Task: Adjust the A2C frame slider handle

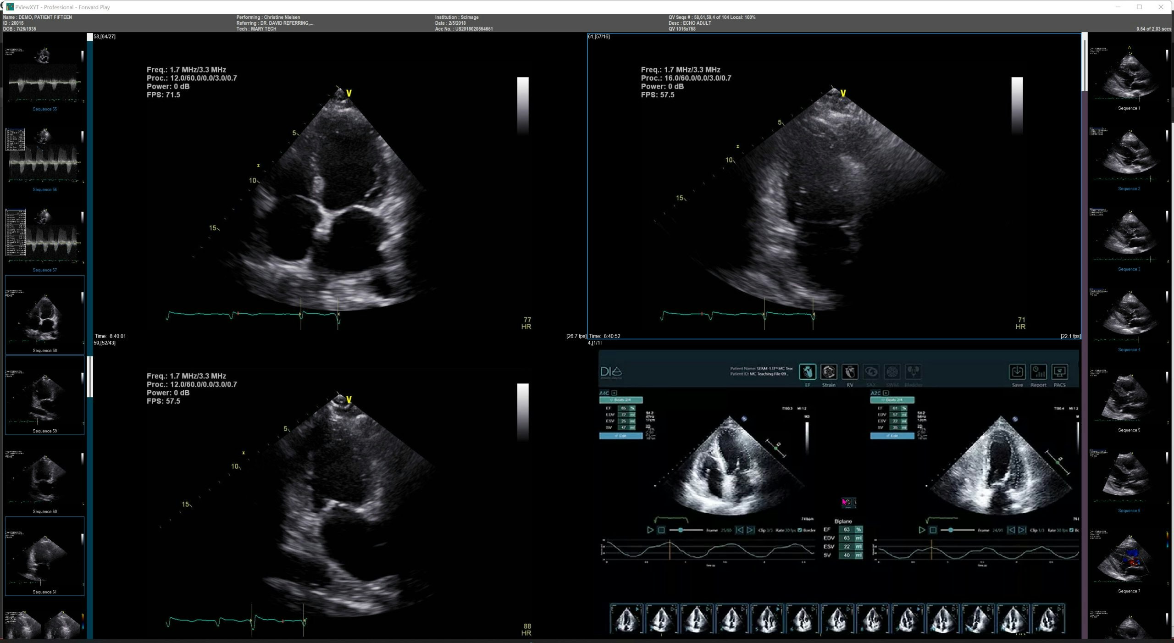Action: coord(951,530)
